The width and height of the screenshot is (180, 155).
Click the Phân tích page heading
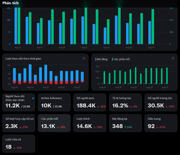coord(11,3)
